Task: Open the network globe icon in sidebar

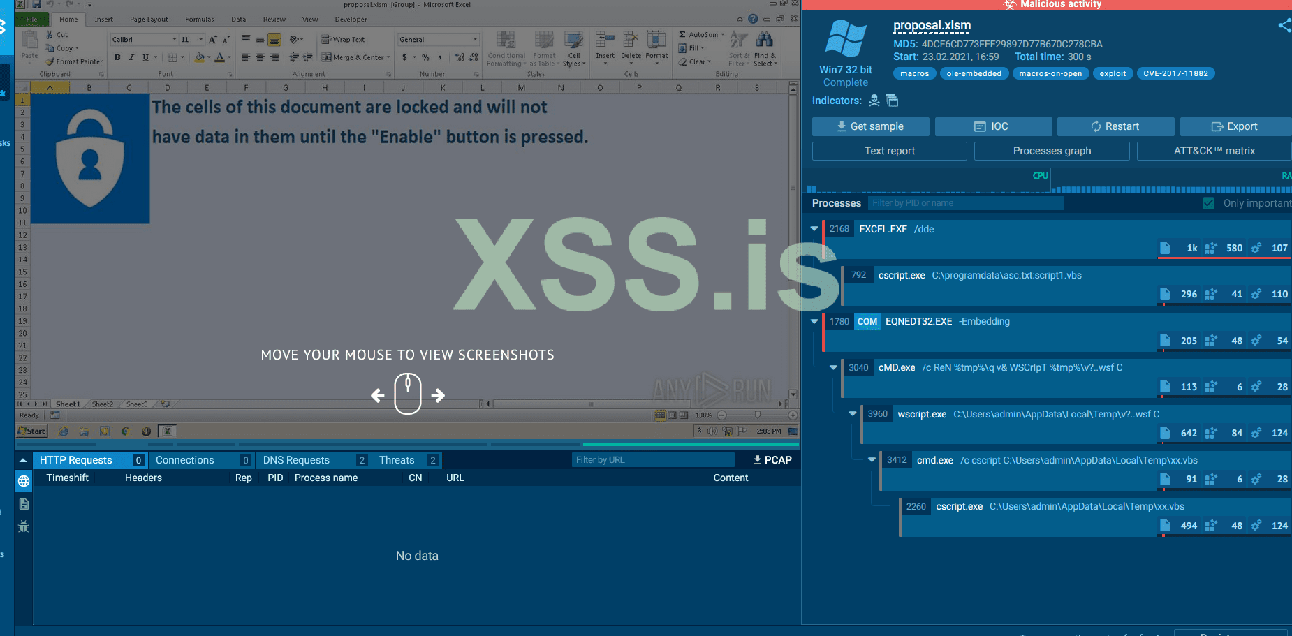Action: [24, 481]
